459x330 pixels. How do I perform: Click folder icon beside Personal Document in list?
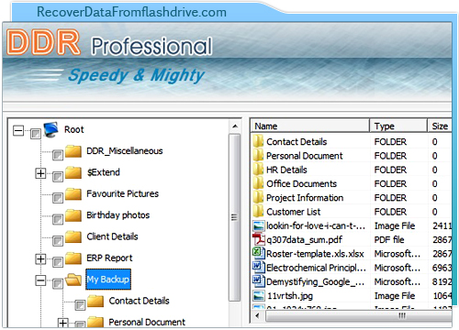point(258,156)
